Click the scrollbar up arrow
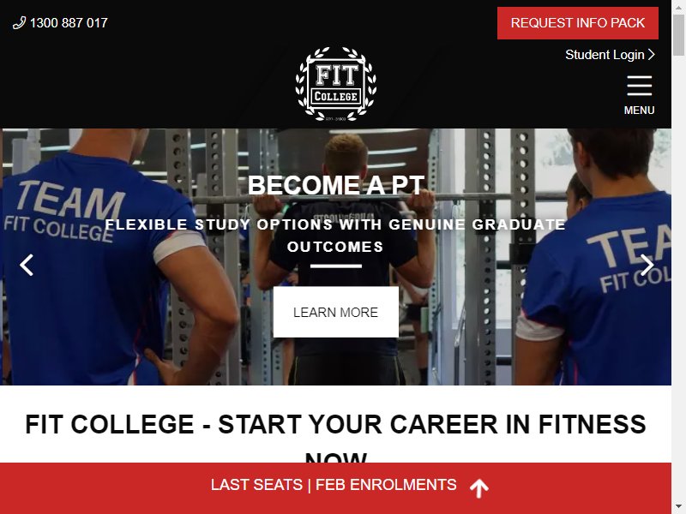Image resolution: width=686 pixels, height=514 pixels. [x=679, y=6]
